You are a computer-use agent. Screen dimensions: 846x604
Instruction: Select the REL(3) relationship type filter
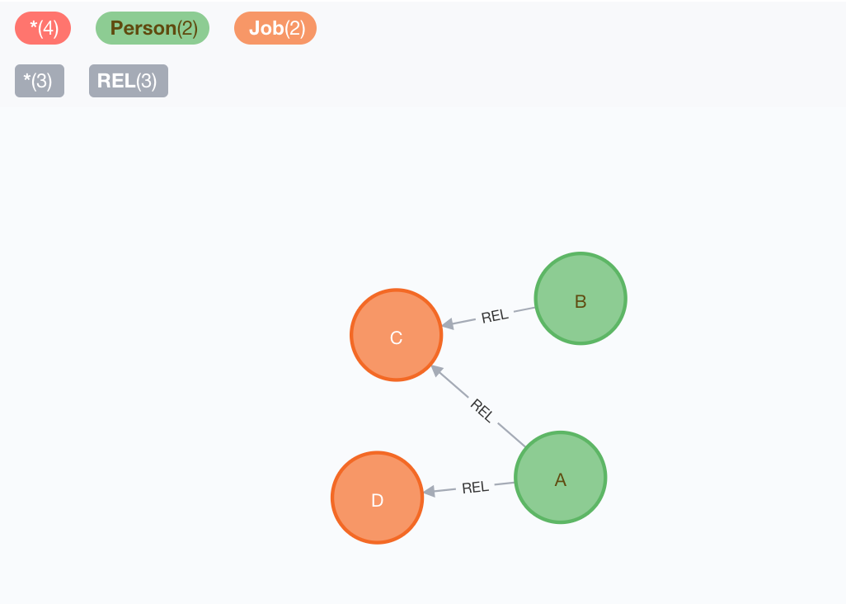[128, 80]
